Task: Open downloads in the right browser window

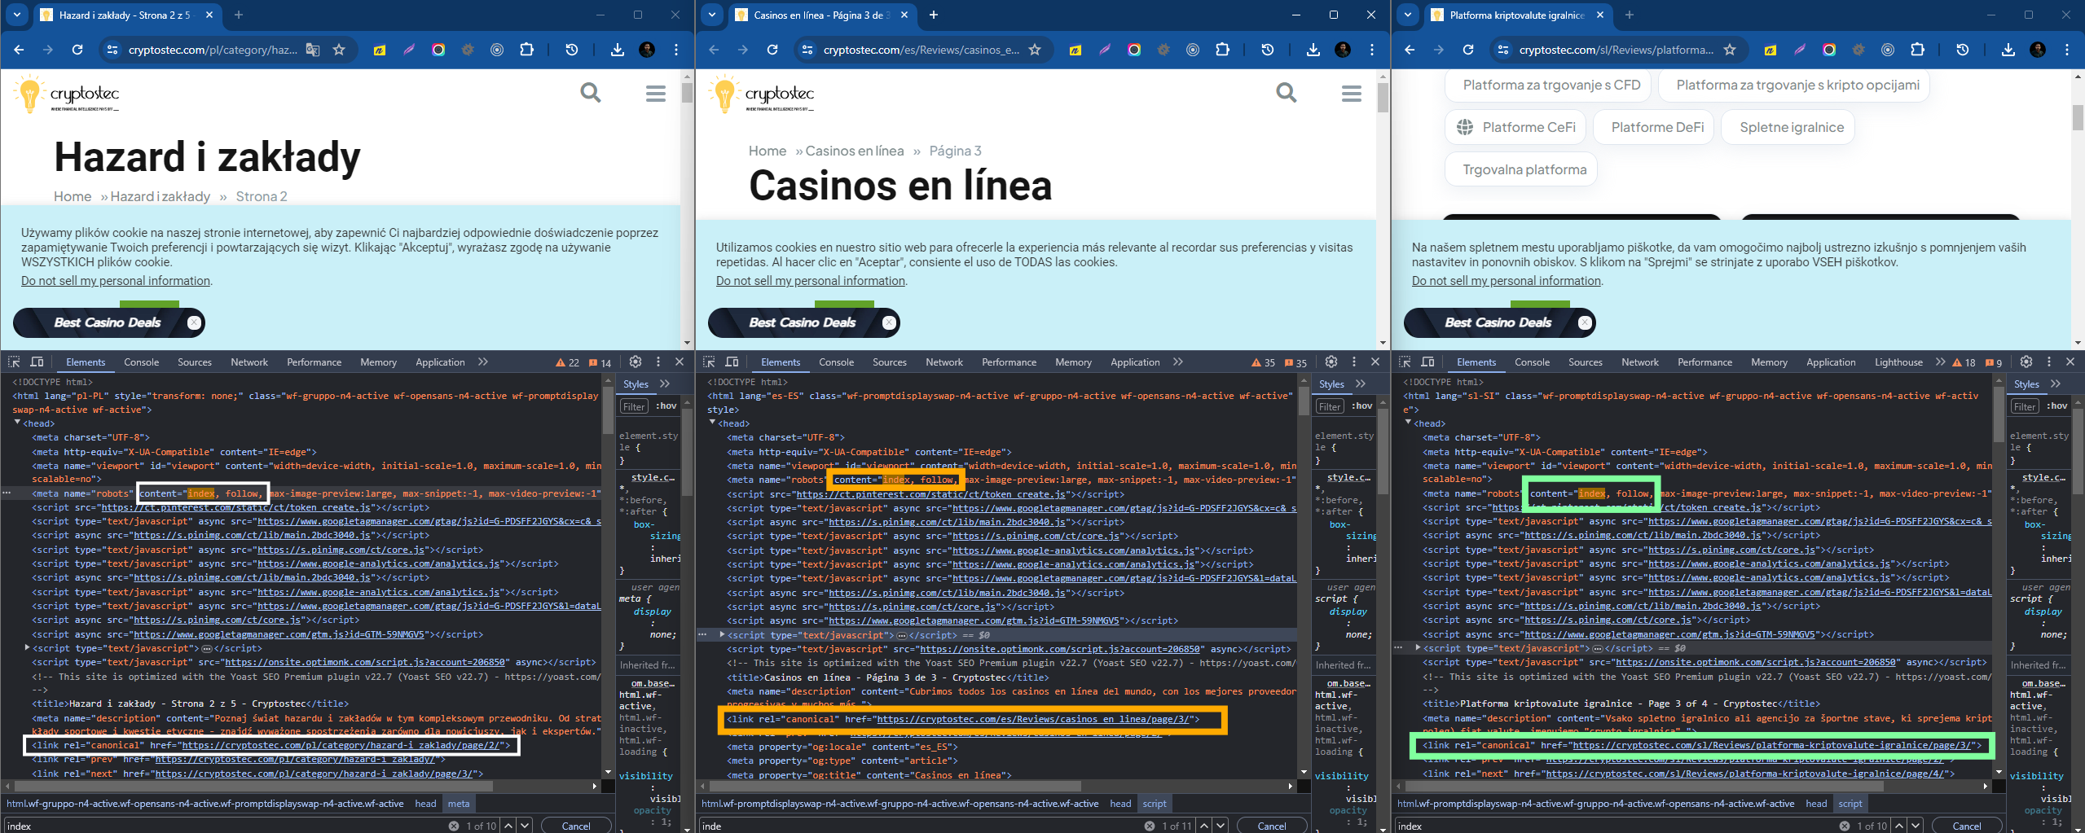Action: (2008, 50)
